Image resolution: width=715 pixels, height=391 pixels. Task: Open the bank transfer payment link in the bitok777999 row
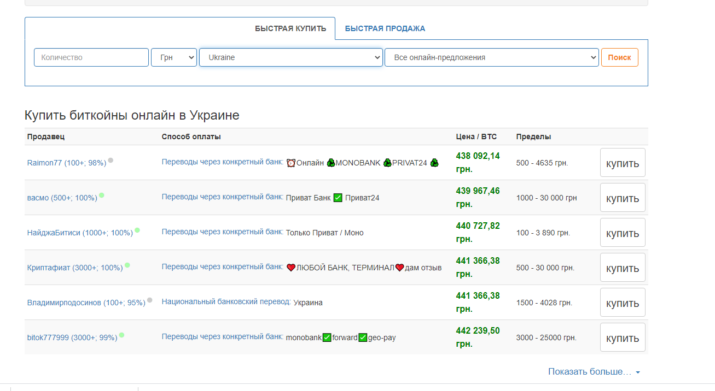pos(223,336)
